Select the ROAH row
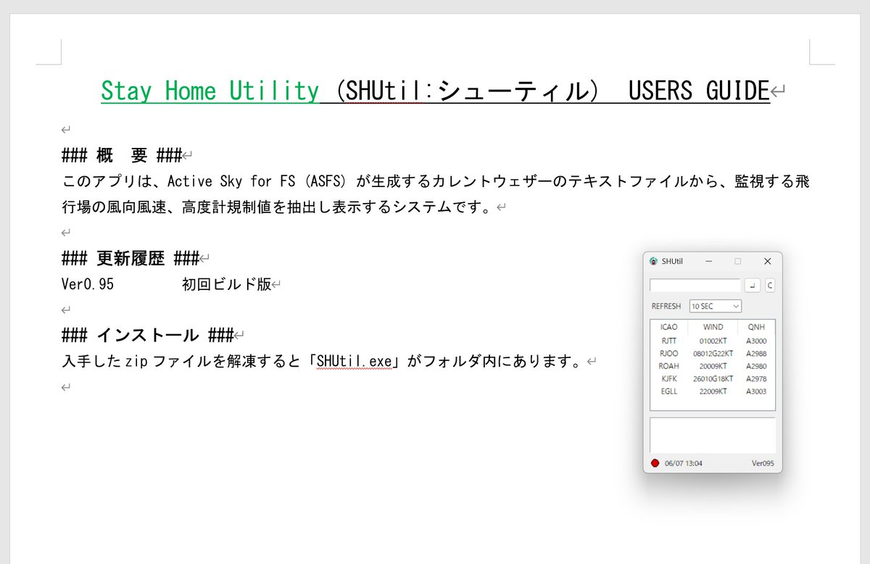The image size is (870, 564). click(713, 366)
